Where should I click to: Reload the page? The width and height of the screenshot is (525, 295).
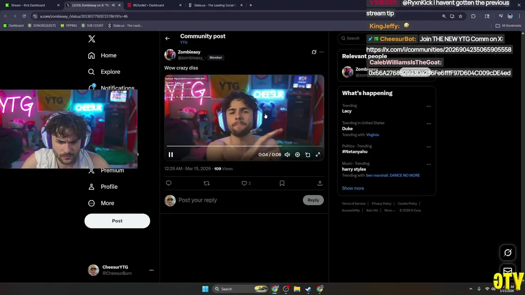click(24, 16)
